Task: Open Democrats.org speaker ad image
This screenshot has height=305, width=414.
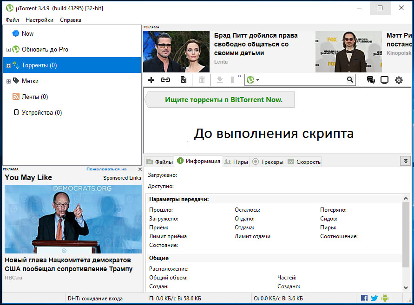Action: click(73, 219)
